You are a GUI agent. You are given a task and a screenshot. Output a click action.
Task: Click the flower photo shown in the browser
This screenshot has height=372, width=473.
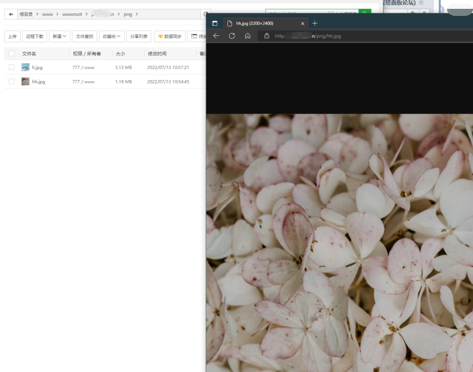(340, 243)
